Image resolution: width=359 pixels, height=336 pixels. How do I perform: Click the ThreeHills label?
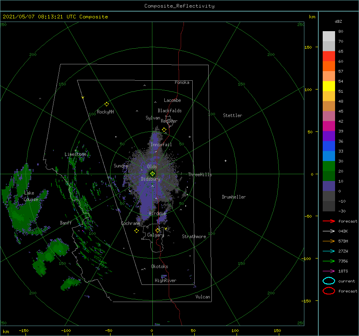tap(200, 175)
